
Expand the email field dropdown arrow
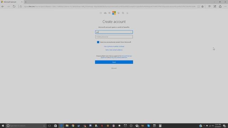[131, 32]
